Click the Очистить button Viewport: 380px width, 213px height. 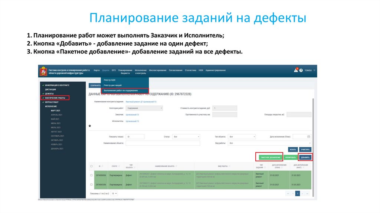305,150
